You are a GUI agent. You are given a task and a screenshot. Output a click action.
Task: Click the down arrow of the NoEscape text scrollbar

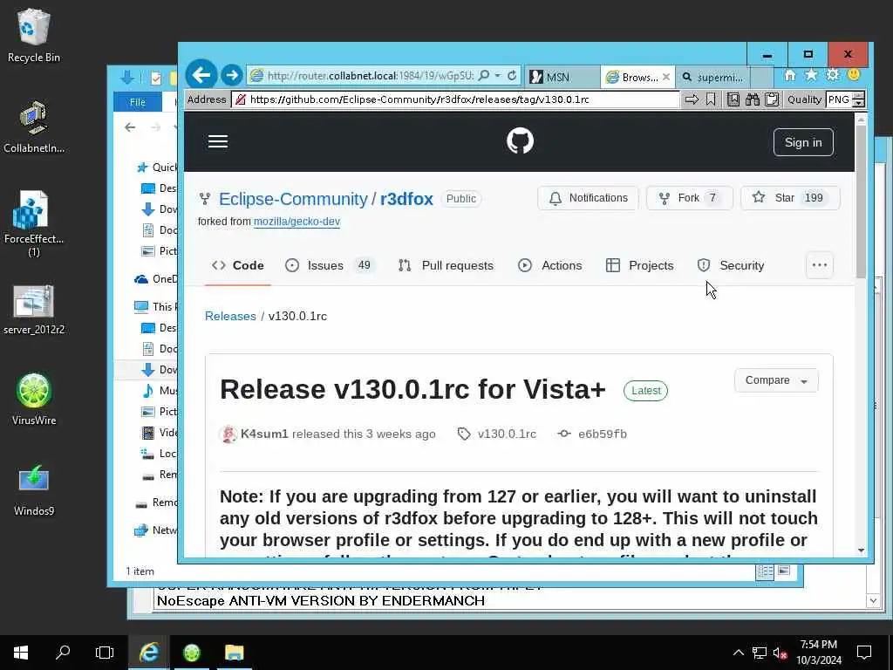(872, 600)
